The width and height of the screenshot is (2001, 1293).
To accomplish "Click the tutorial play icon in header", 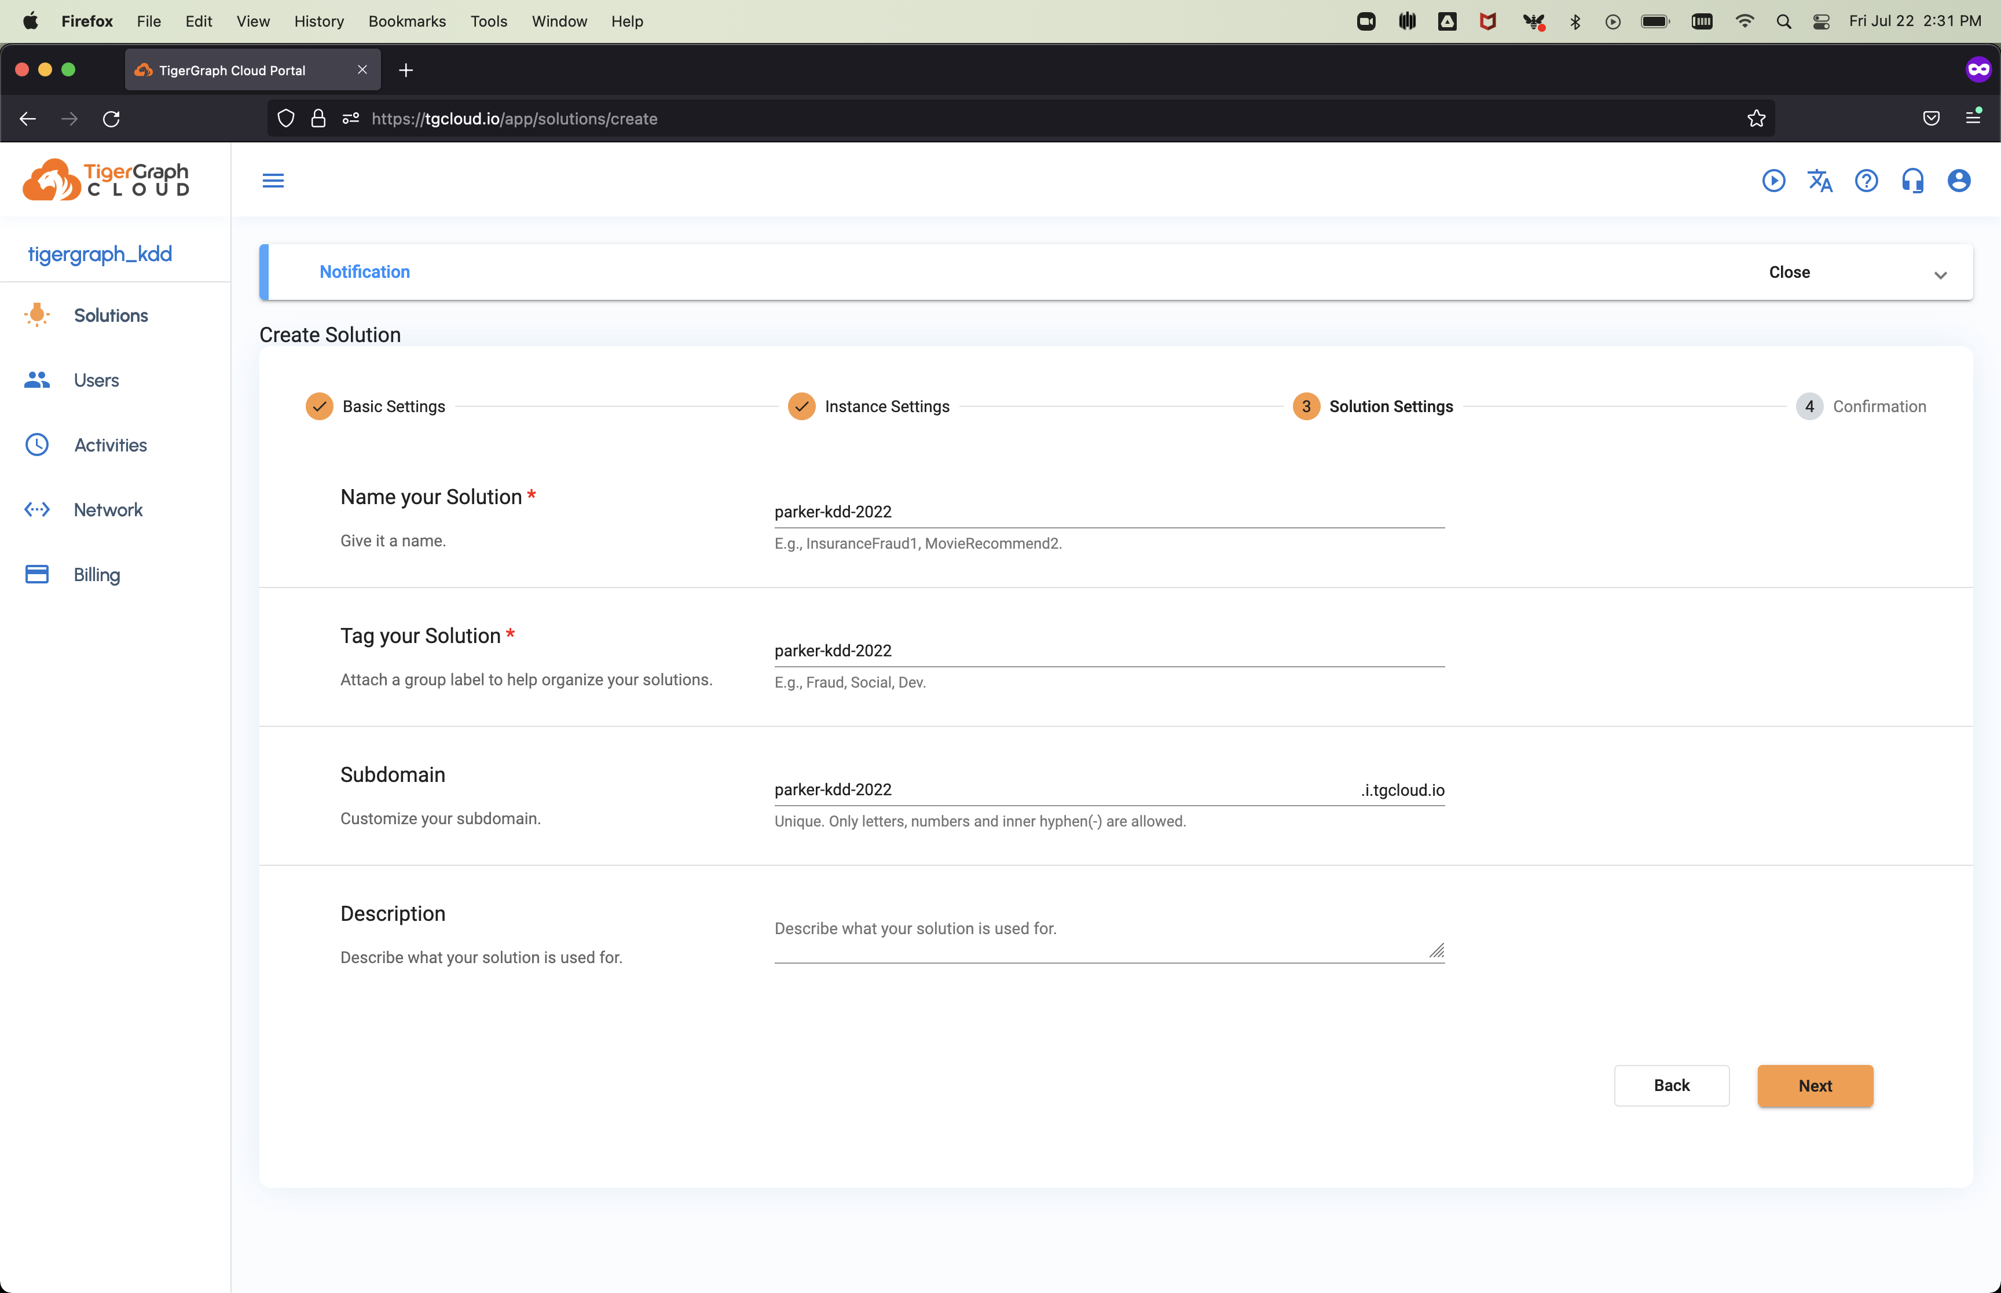I will coord(1773,181).
